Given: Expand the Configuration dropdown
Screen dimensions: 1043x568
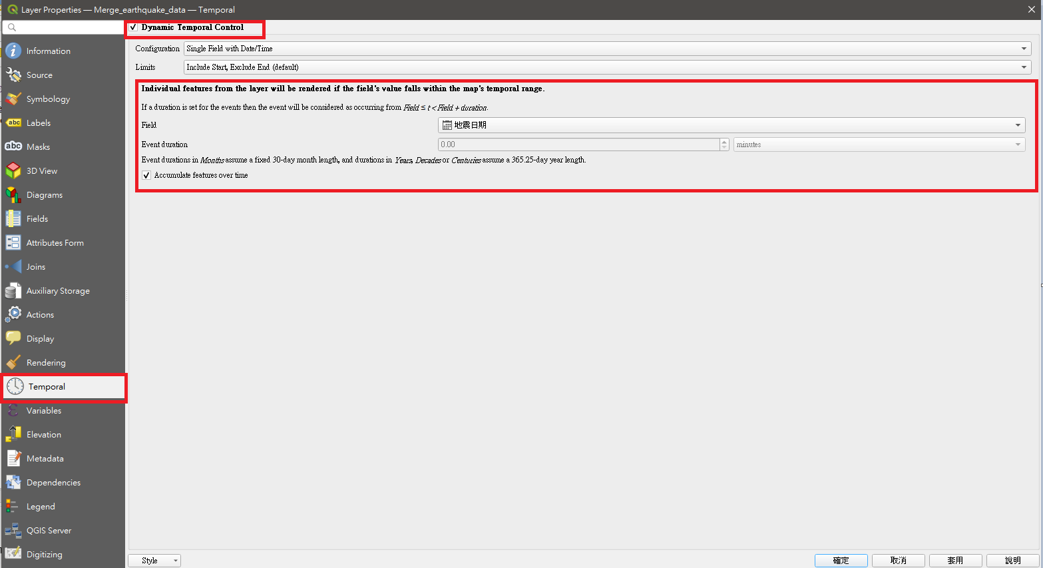Looking at the screenshot, I should 606,49.
